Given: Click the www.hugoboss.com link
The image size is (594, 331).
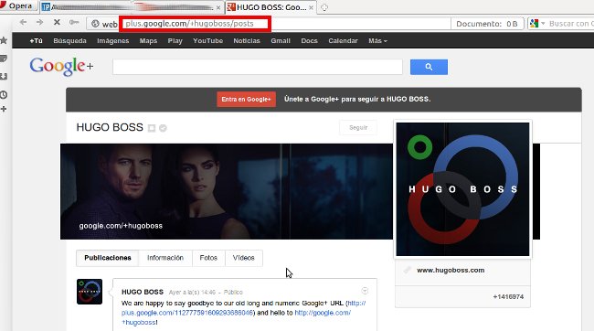Looking at the screenshot, I should pos(451,270).
